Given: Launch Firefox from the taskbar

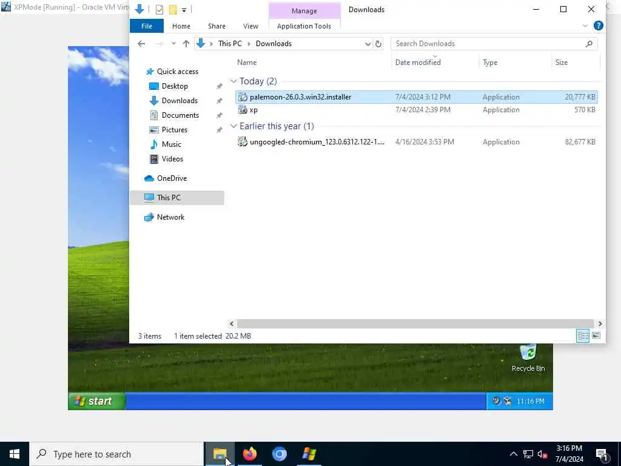Looking at the screenshot, I should coord(250,454).
